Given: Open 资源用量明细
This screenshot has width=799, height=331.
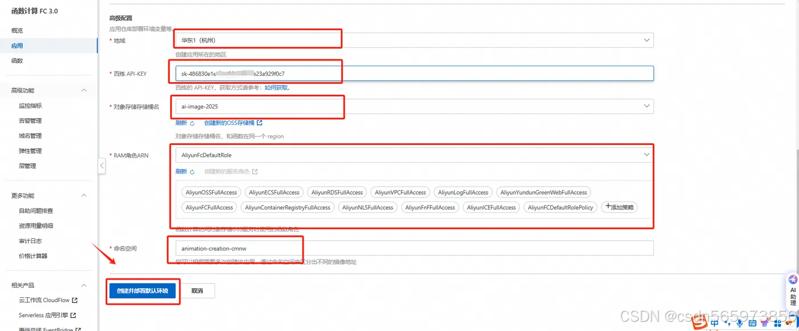Looking at the screenshot, I should pyautogui.click(x=36, y=225).
